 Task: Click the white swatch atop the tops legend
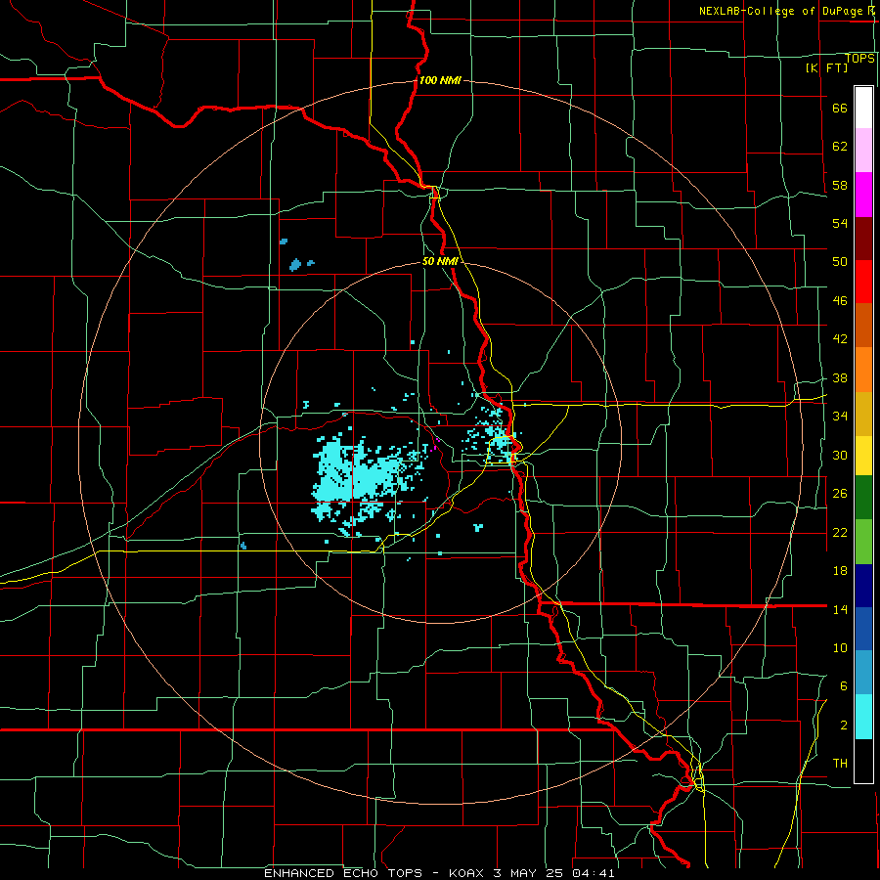(x=863, y=108)
